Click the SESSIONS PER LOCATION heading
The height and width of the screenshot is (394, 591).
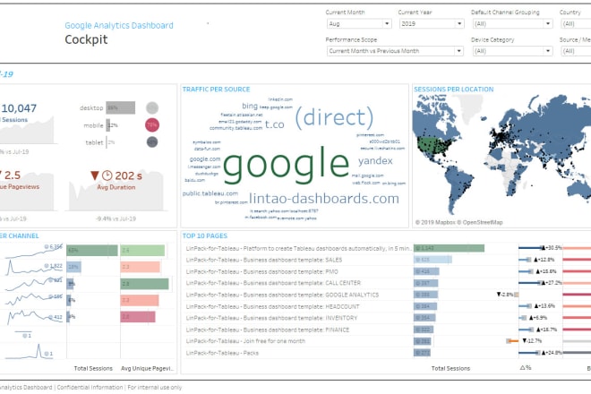[x=454, y=90]
